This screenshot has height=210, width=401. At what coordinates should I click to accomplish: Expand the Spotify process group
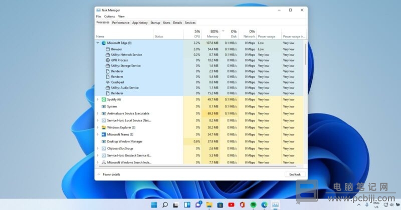98,99
